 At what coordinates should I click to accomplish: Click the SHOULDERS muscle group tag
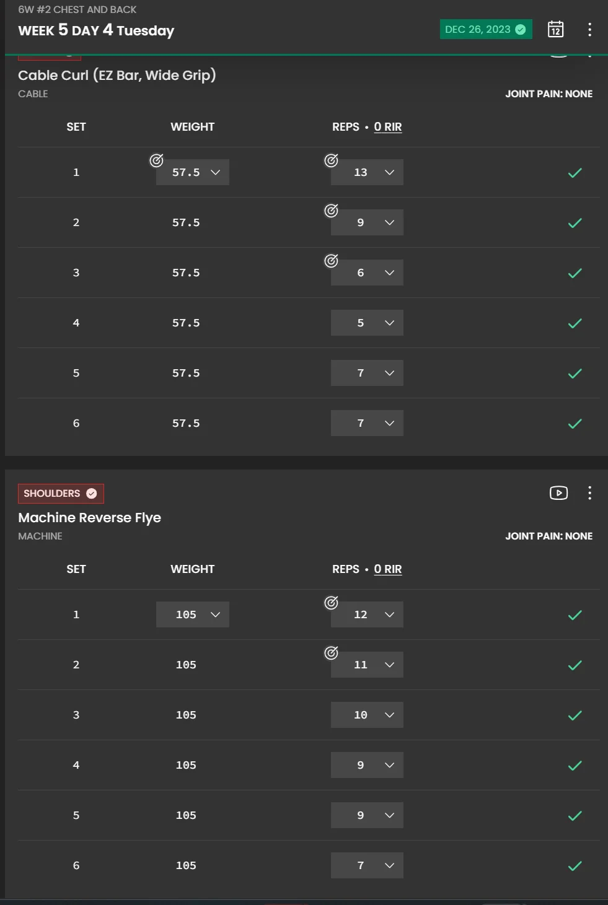(60, 494)
